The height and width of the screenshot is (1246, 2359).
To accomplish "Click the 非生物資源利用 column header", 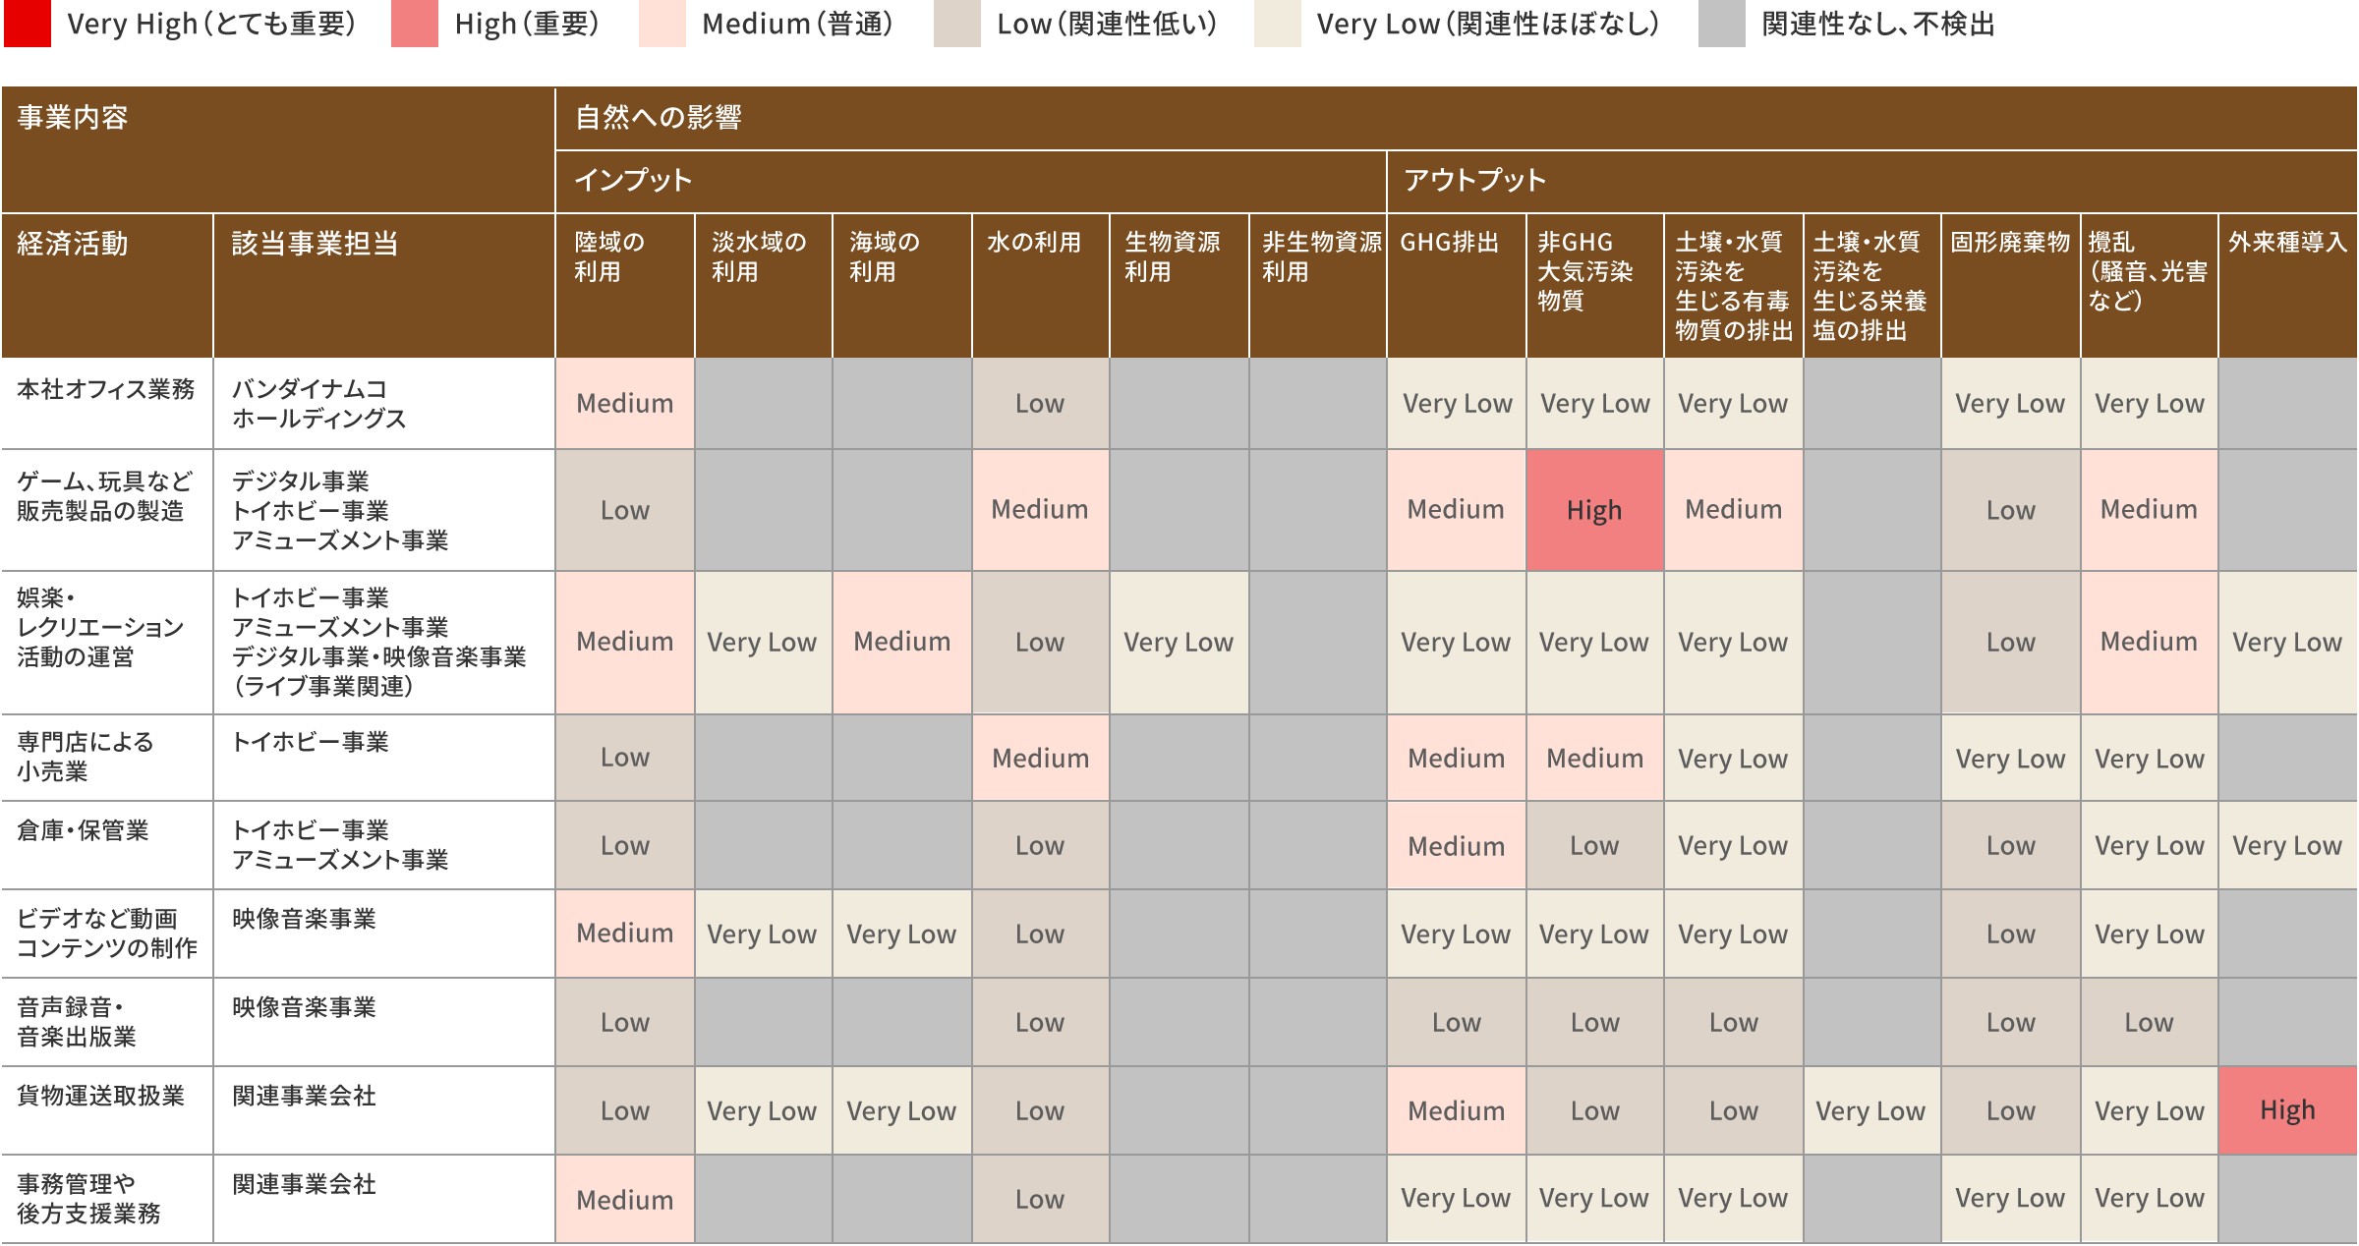I will coord(1318,286).
